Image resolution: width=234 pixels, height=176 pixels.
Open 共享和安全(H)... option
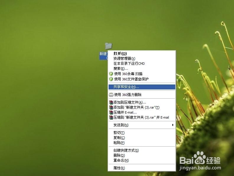pos(142,87)
